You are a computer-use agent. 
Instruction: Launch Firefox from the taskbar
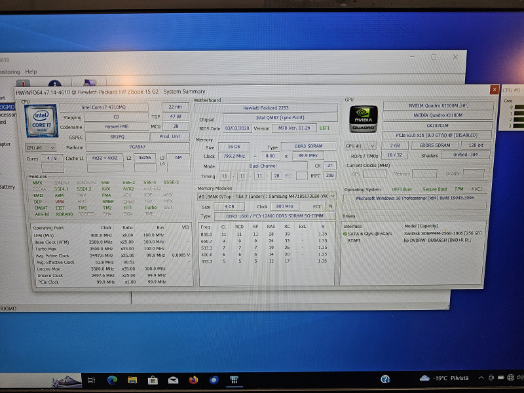pos(193,380)
